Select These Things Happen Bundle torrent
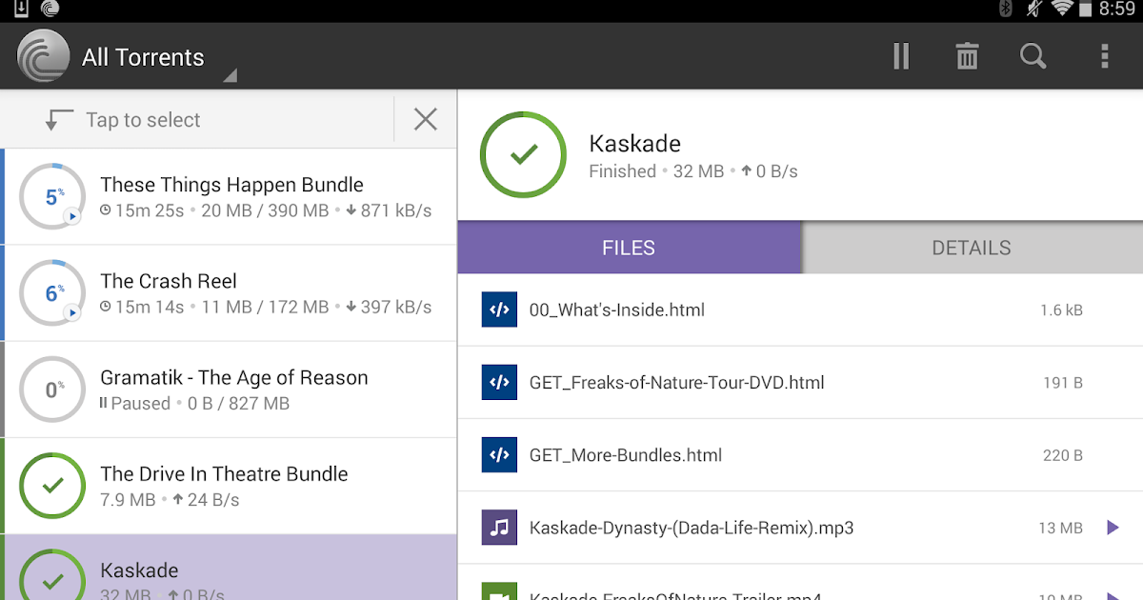This screenshot has height=600, width=1143. (x=229, y=197)
